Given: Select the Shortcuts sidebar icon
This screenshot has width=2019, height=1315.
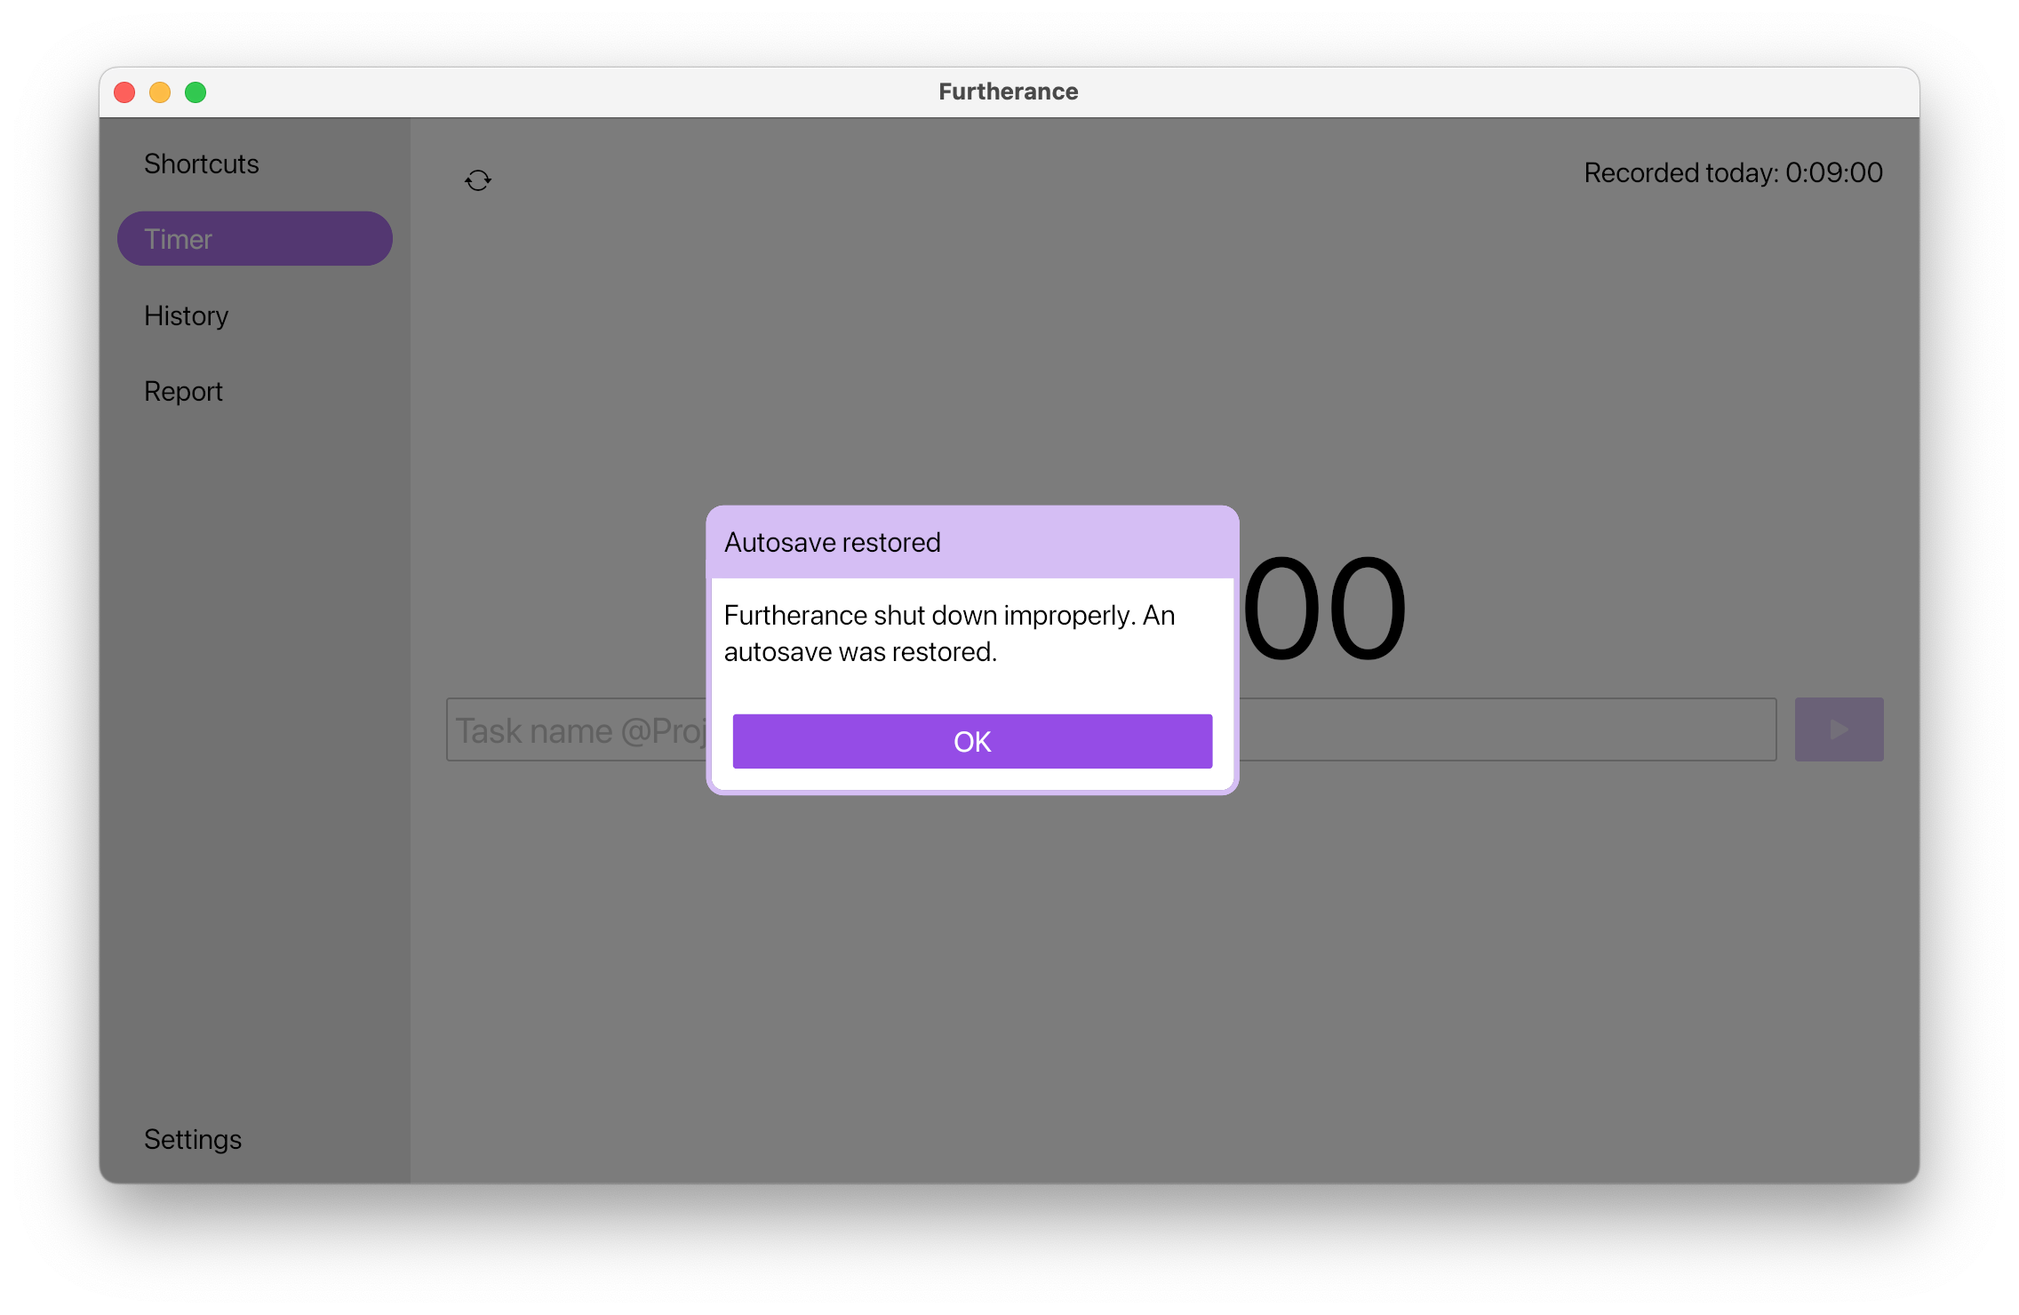Looking at the screenshot, I should 202,162.
